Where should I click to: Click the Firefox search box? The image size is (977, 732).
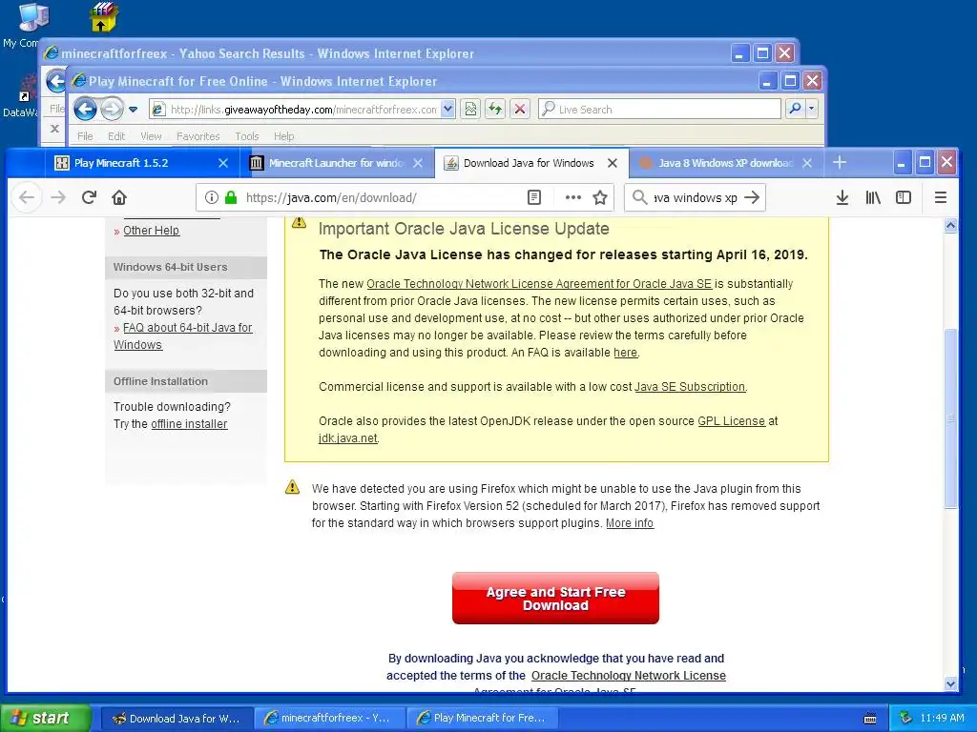(695, 197)
